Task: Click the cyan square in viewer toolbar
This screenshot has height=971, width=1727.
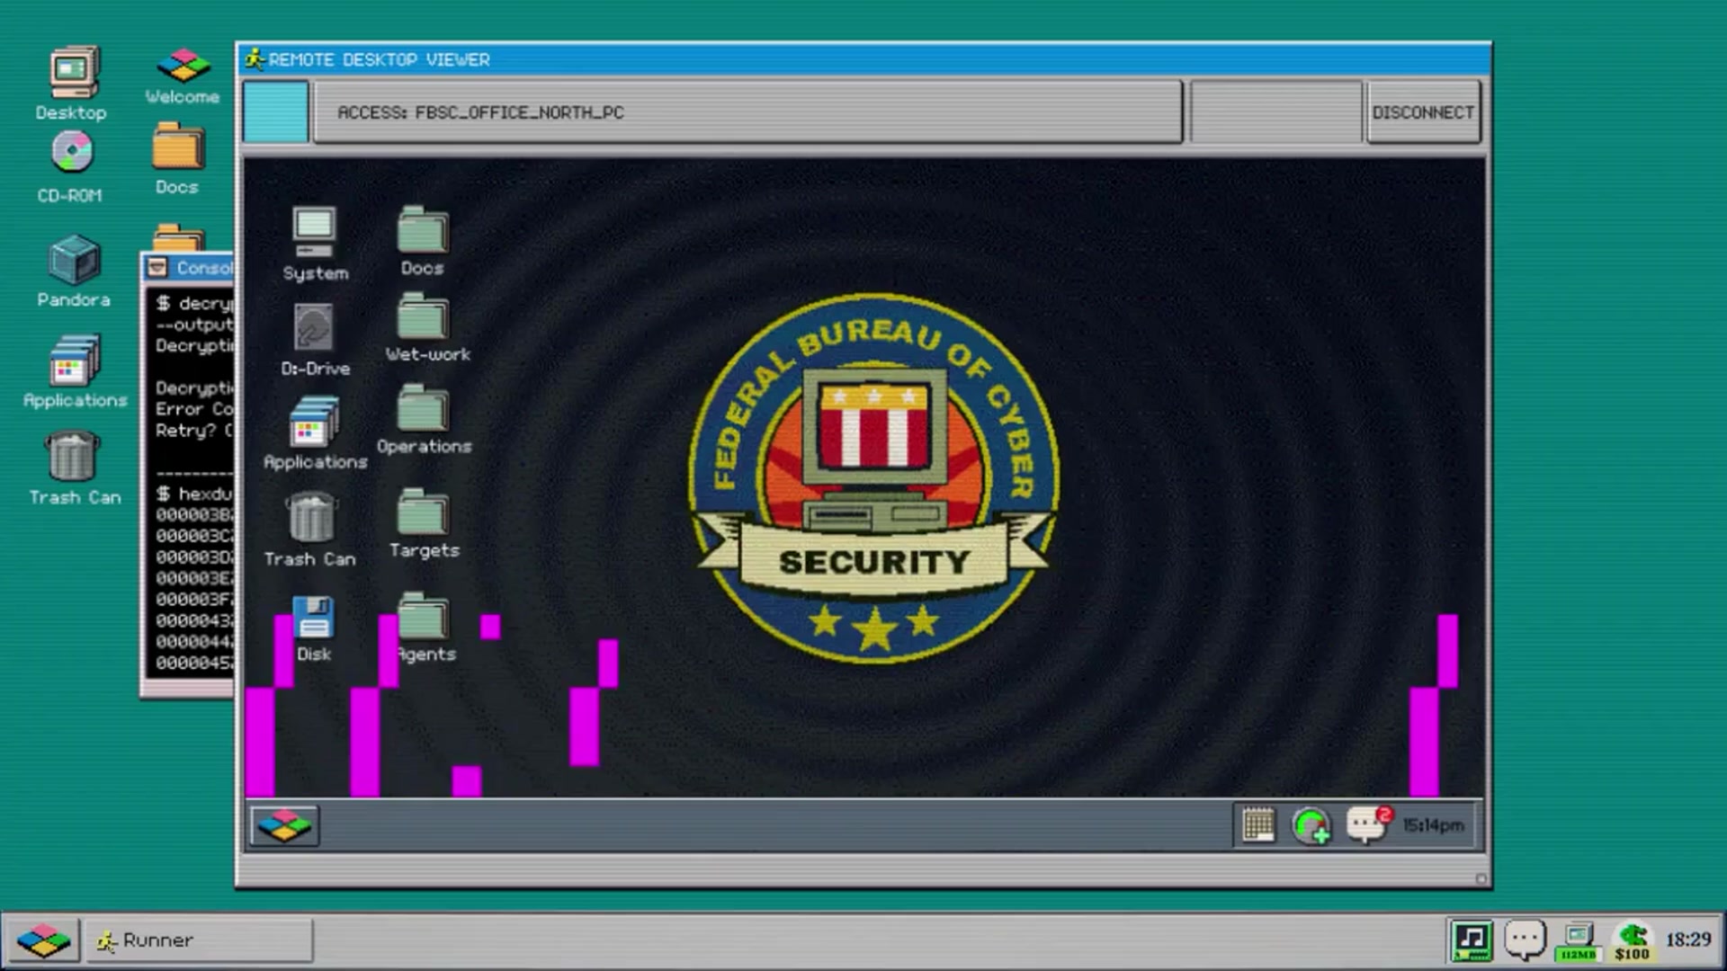Action: coord(276,112)
